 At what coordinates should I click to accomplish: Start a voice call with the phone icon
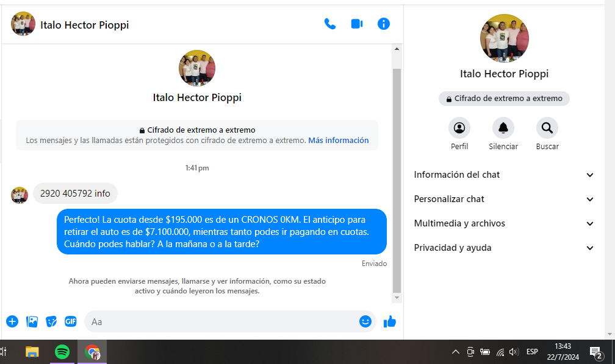coord(330,24)
